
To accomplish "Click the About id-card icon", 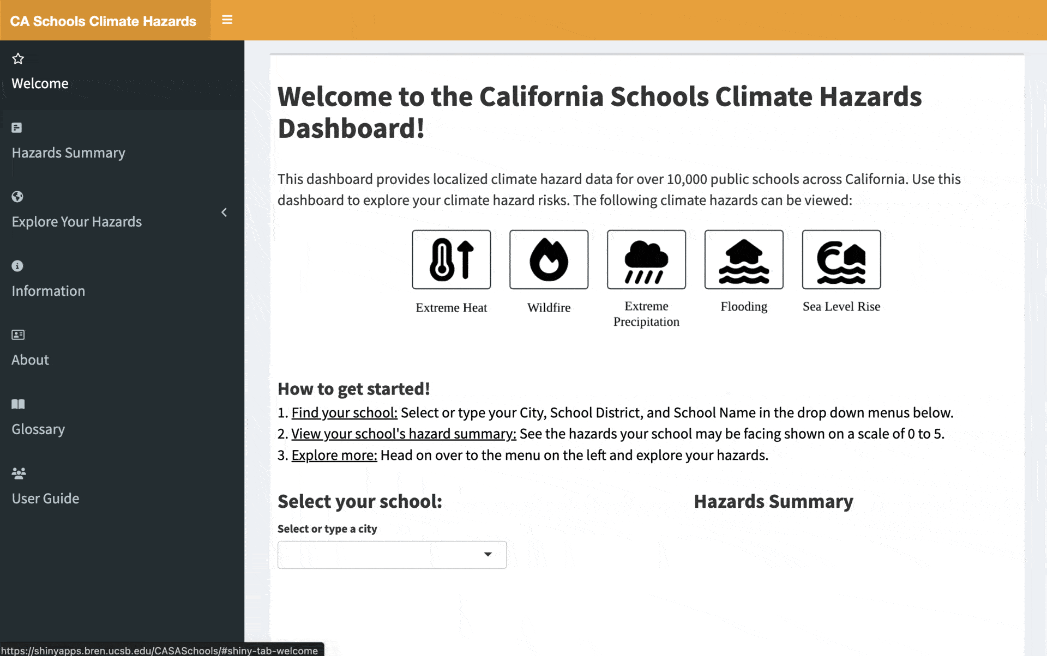I will tap(17, 335).
